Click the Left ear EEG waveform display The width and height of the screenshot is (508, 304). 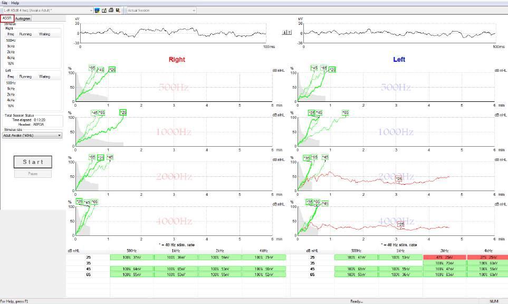[399, 33]
